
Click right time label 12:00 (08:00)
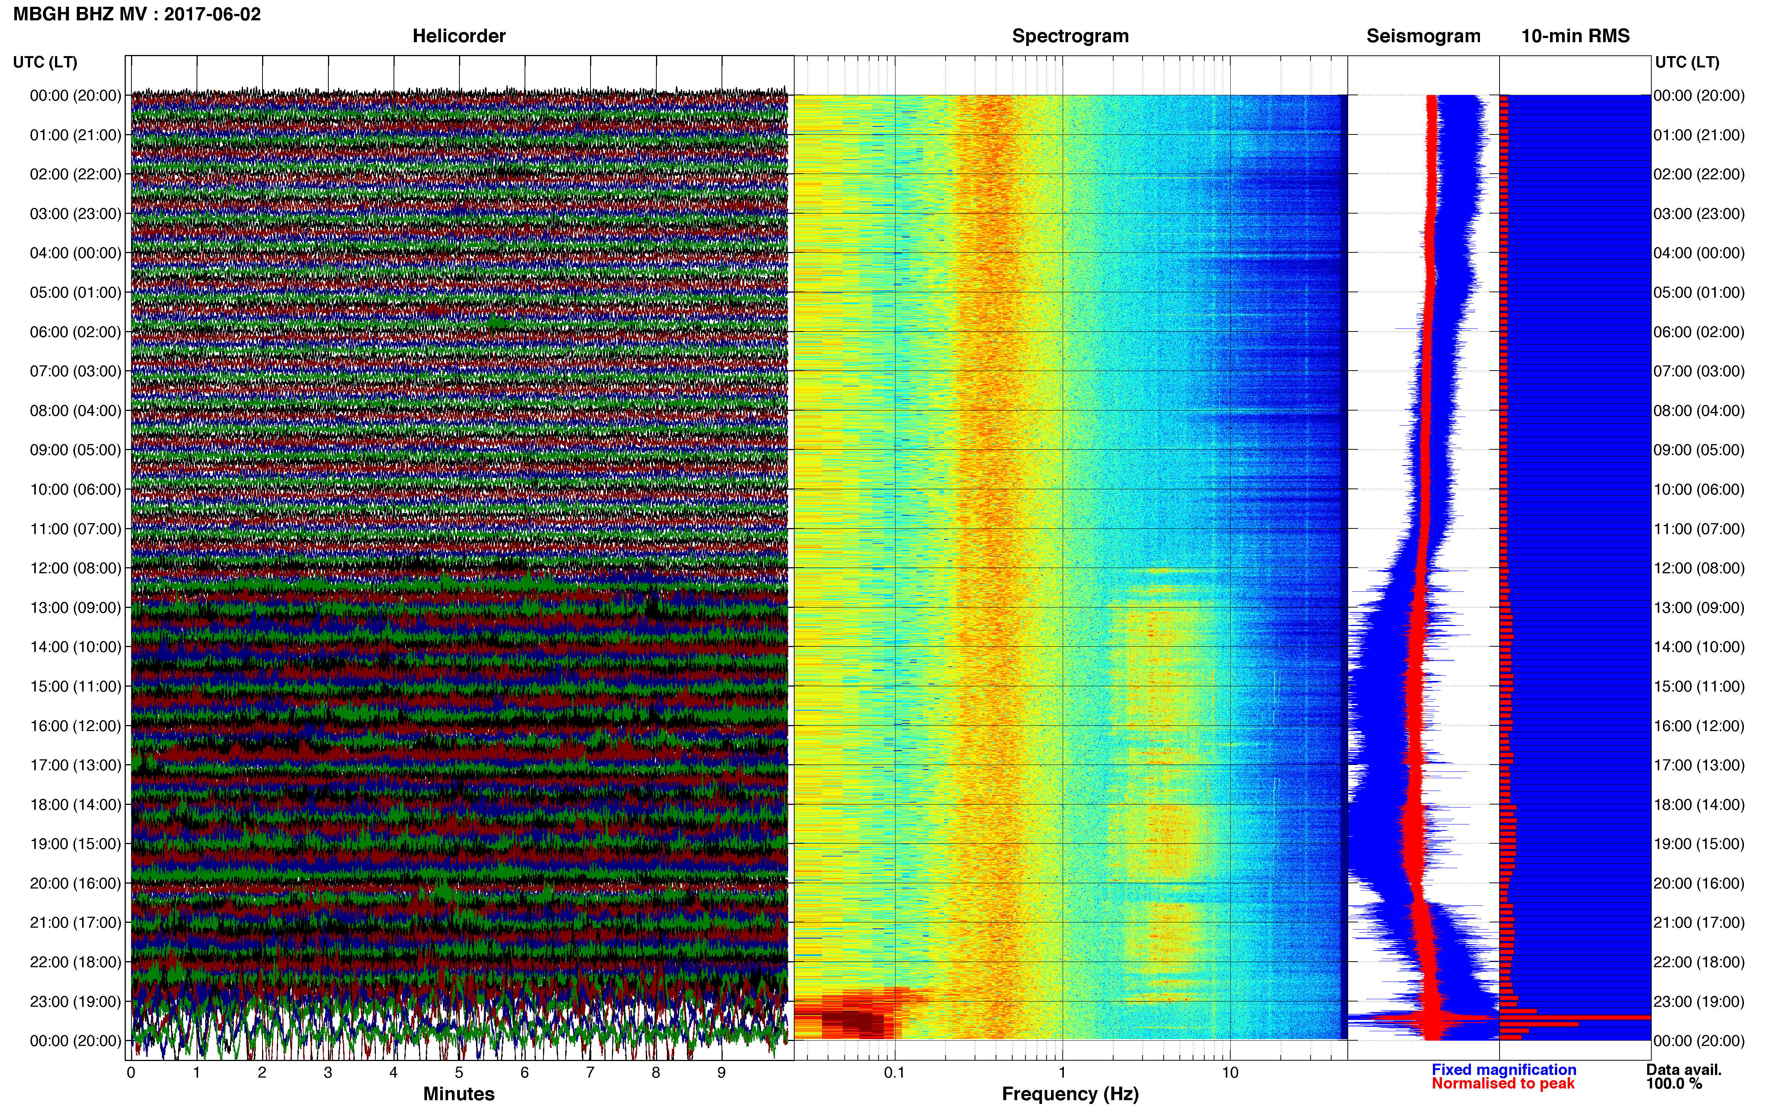pos(1699,568)
